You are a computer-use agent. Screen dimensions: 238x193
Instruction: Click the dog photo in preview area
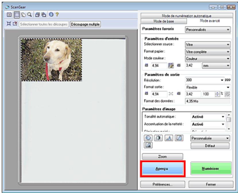[51, 60]
